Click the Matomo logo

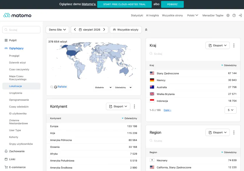tap(17, 15)
